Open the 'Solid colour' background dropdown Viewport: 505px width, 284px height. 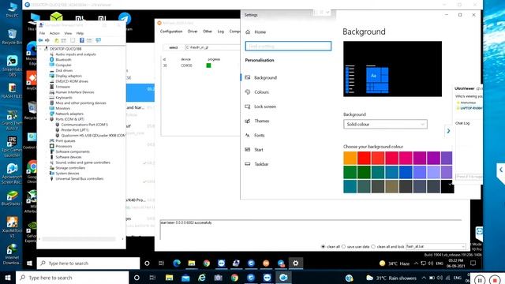pyautogui.click(x=385, y=124)
